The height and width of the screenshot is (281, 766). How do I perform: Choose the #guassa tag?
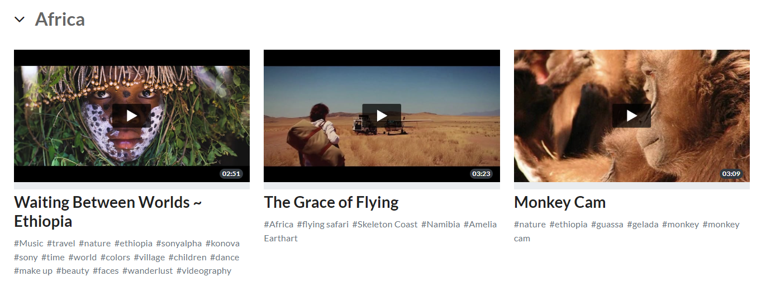[607, 225]
